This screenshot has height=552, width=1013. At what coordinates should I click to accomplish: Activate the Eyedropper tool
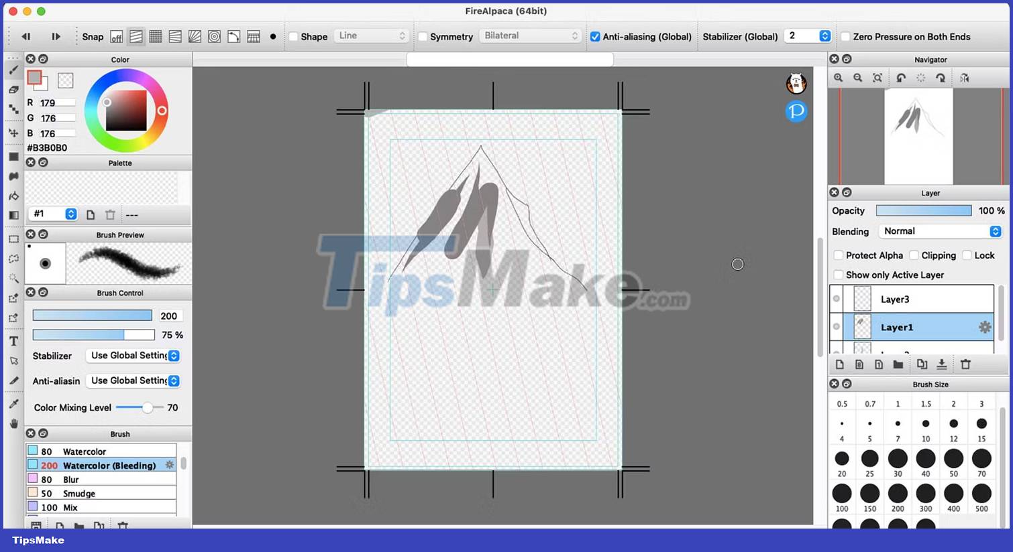(13, 403)
